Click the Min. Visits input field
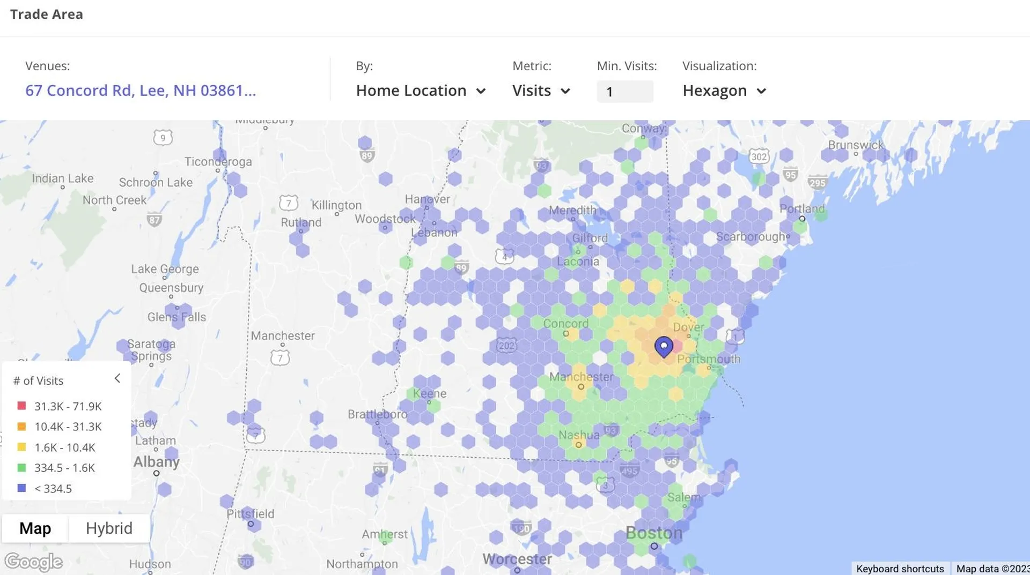The image size is (1030, 575). pyautogui.click(x=624, y=92)
